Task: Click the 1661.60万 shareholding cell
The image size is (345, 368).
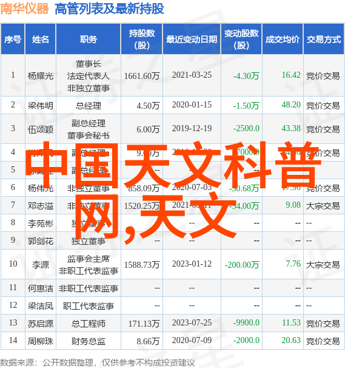Action: [x=142, y=76]
